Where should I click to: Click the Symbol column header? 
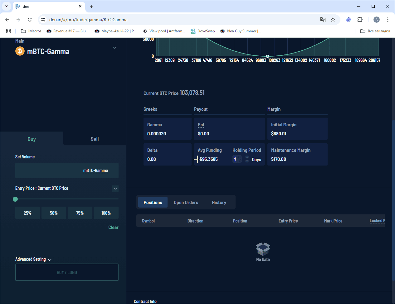148,221
